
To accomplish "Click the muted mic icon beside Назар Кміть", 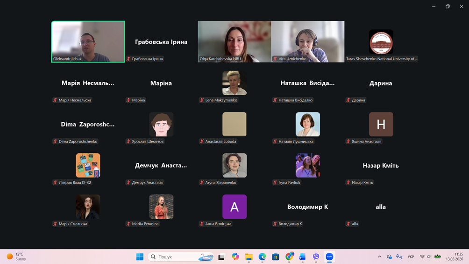I will pos(348,182).
